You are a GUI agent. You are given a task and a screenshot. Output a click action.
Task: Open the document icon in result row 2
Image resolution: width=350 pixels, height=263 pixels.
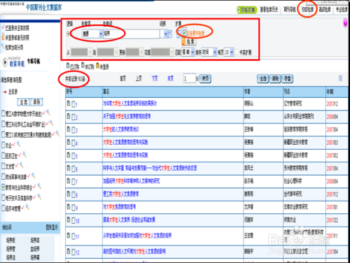(69, 116)
